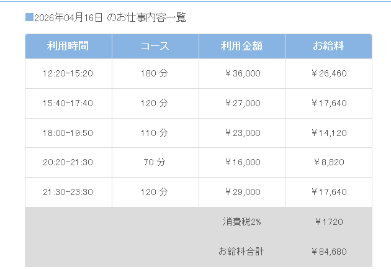Click the ￥36,000 usage amount
391x269 pixels.
click(242, 73)
